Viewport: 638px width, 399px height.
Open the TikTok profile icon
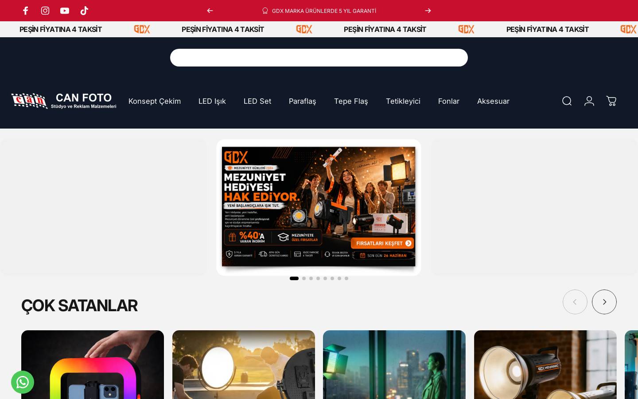84,11
